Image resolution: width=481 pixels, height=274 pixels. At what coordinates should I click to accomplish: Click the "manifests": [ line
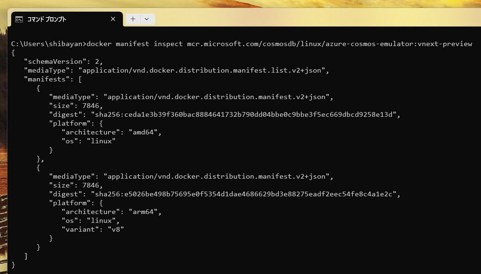[x=53, y=80]
